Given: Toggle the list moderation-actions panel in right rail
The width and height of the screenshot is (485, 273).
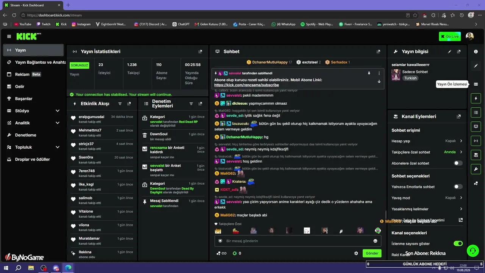Looking at the screenshot, I should tap(476, 113).
